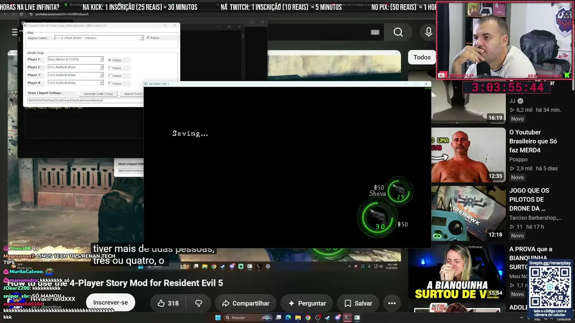
Task: Click the share code text field
Action: [x=85, y=100]
